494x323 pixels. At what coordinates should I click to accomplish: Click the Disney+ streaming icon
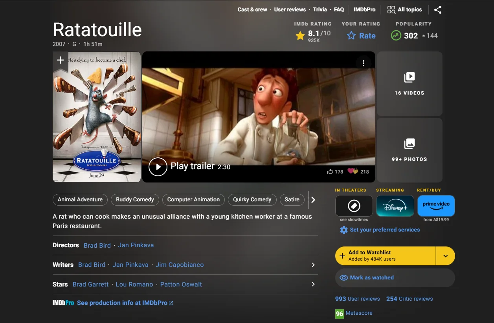click(395, 205)
